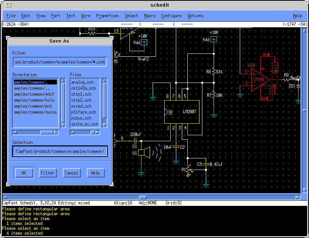309x238 pixels.
Task: Select directory amples/common/pnl
Action: [x=35, y=106]
